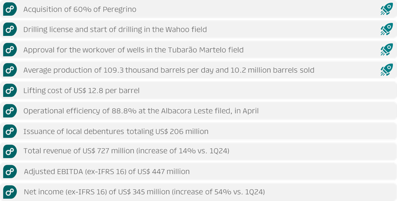The image size is (397, 201).
Task: Select the 'Acquisition of 60% of Peregrino' text
Action: tap(80, 9)
